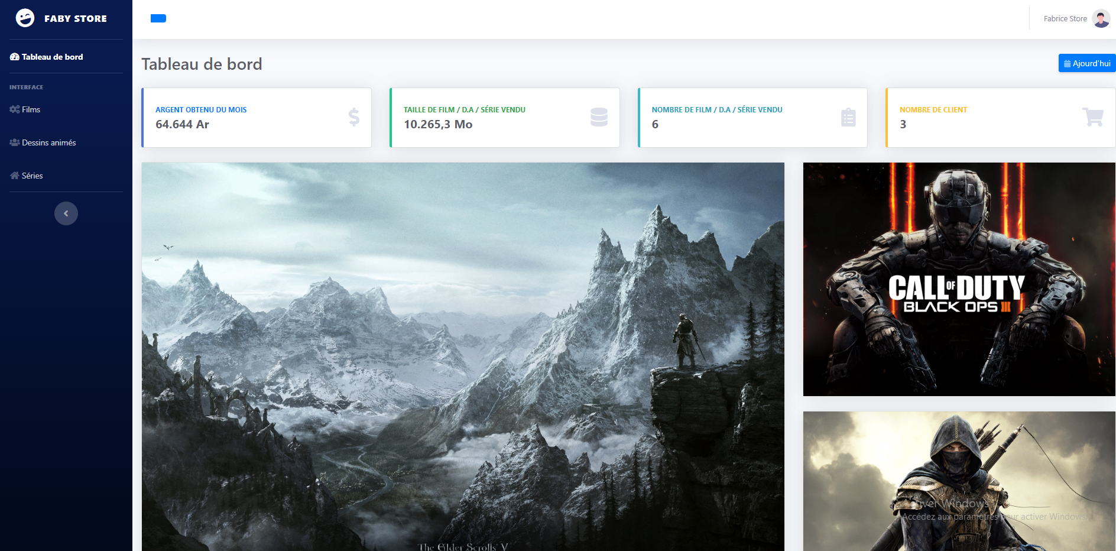Click the FABY STORE brand link
The height and width of the screenshot is (551, 1116).
[61, 18]
